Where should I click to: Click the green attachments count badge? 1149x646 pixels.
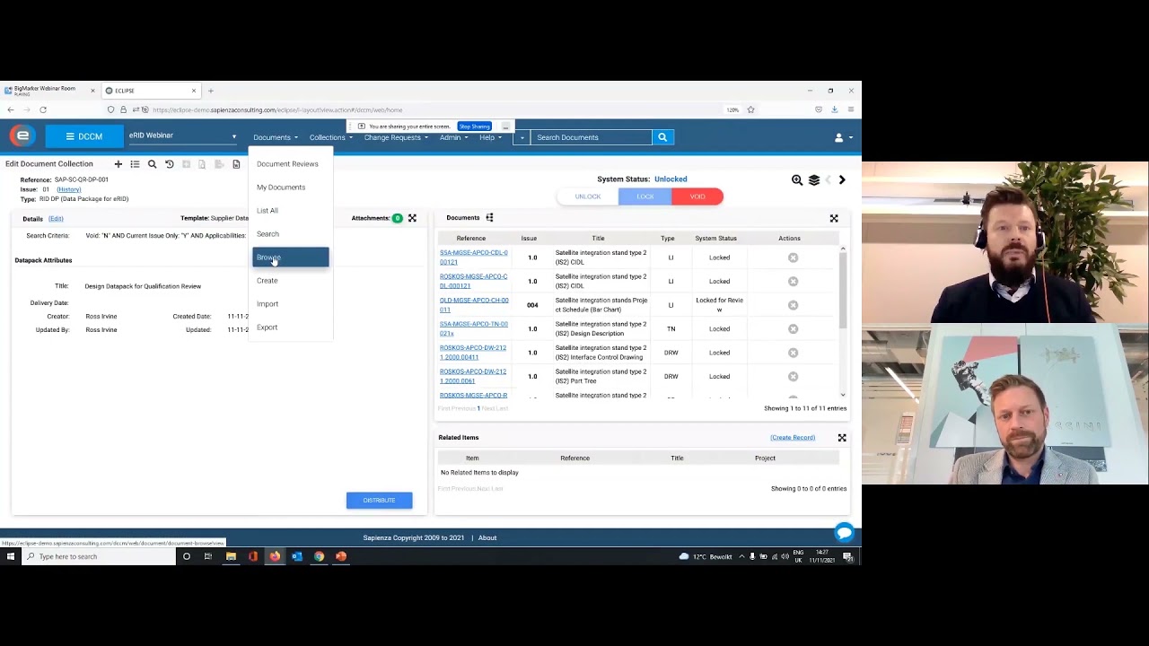(397, 218)
